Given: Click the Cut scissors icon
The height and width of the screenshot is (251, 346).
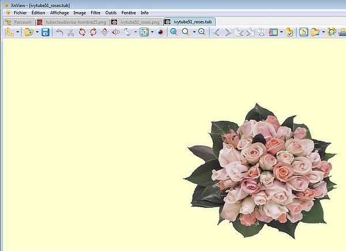Looking at the screenshot, I should 71,32.
